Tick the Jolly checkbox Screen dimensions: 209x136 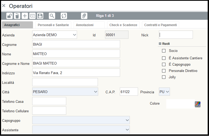[164, 77]
